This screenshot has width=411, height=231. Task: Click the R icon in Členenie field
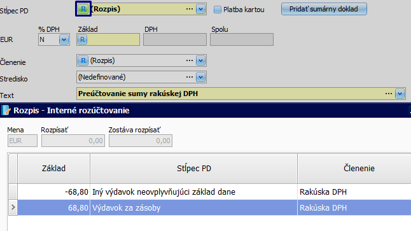click(x=83, y=60)
